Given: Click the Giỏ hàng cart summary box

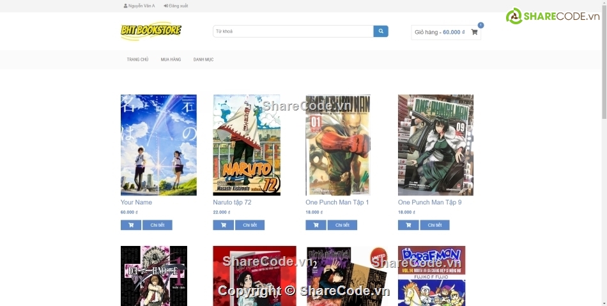Looking at the screenshot, I should (446, 33).
